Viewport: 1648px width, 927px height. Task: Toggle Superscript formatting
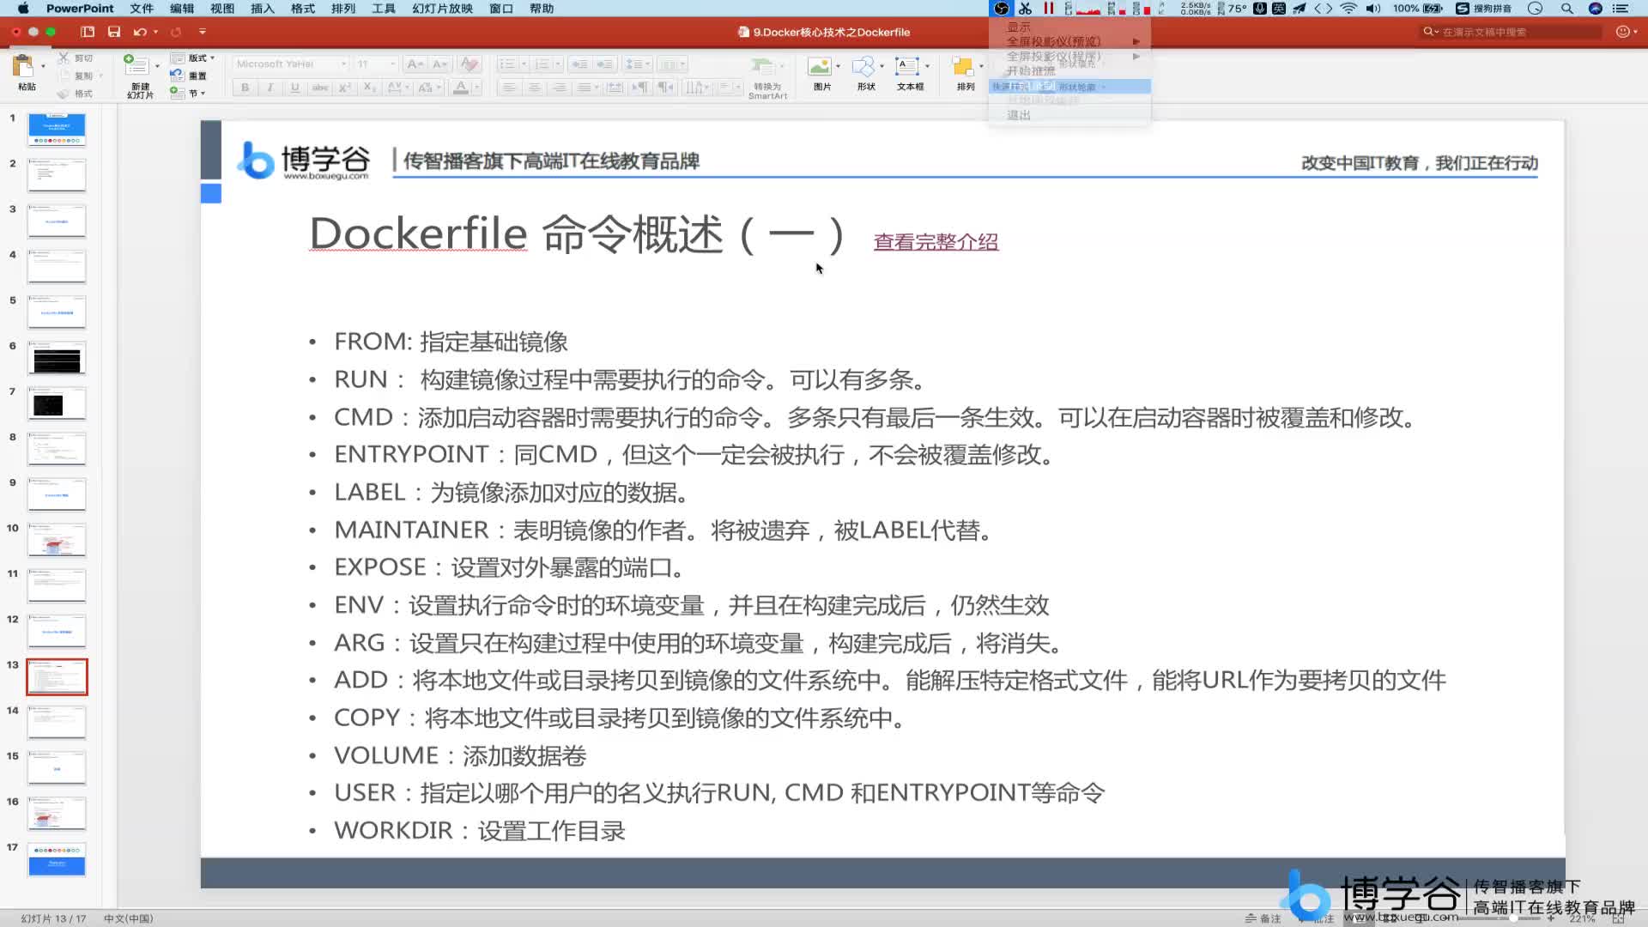[345, 88]
